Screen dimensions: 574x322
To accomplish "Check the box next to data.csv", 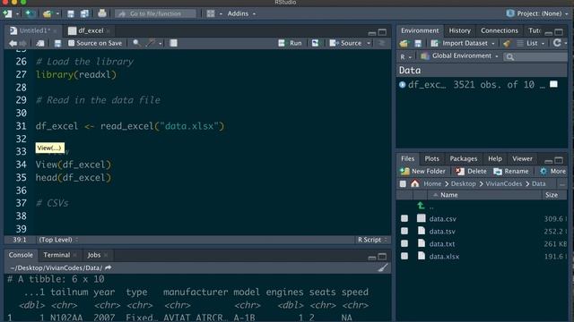I will click(x=404, y=218).
